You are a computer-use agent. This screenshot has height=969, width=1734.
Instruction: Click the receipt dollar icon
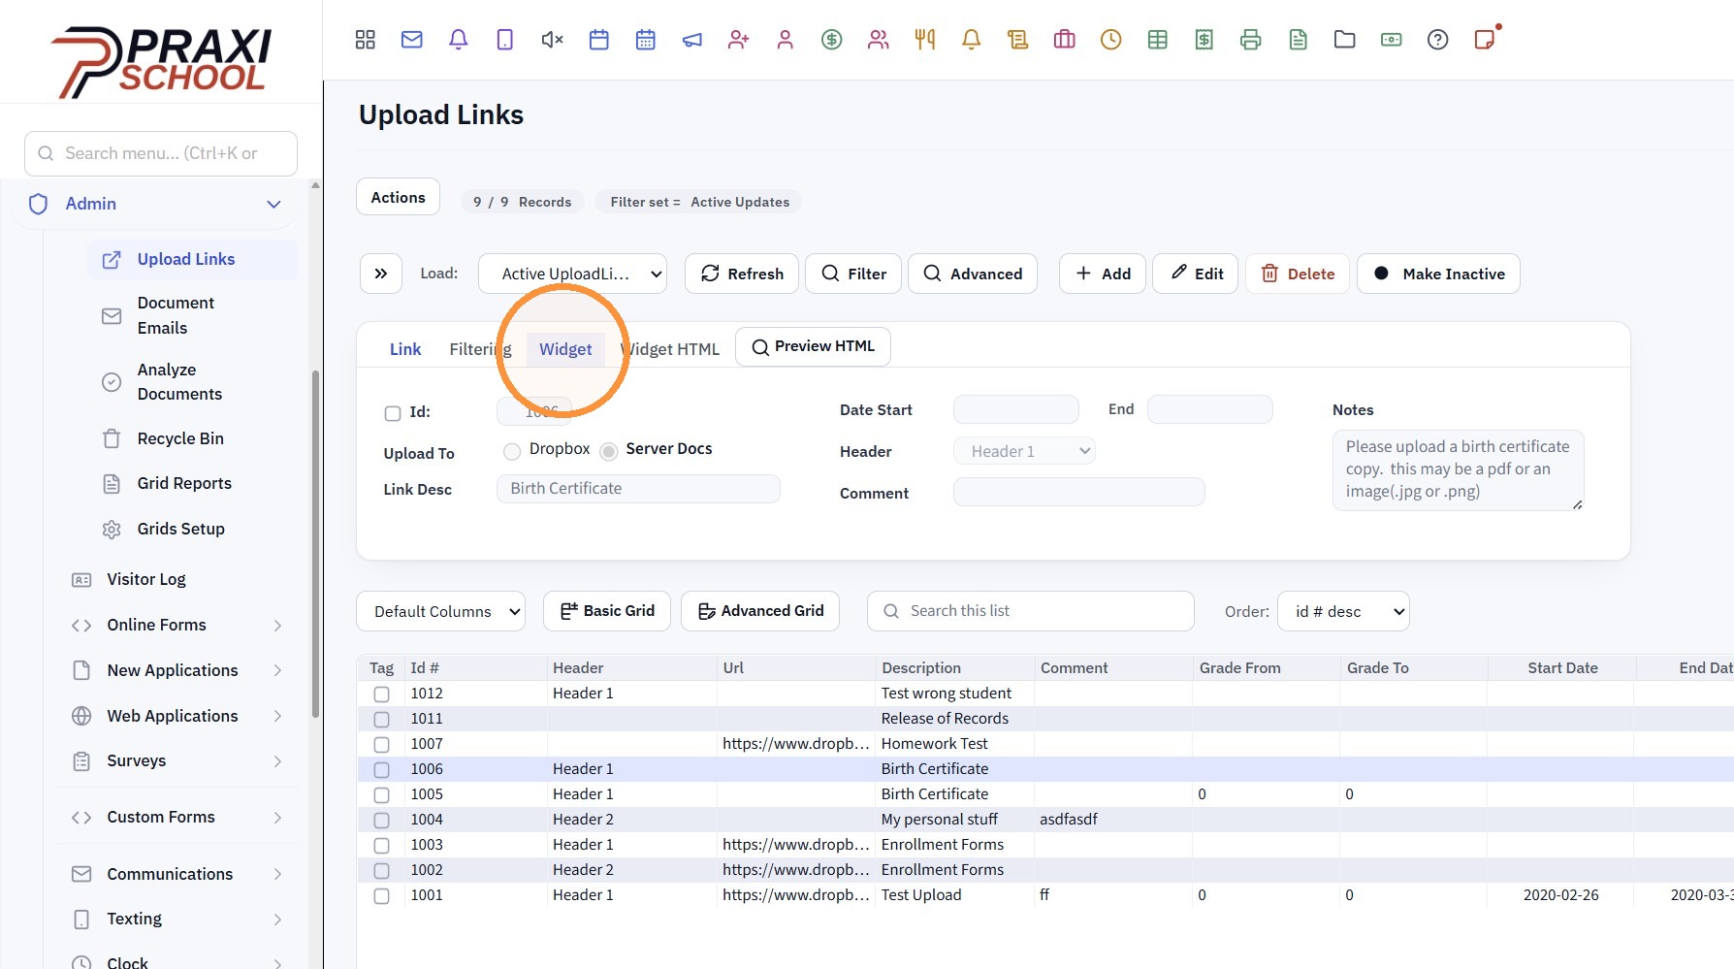[1204, 40]
